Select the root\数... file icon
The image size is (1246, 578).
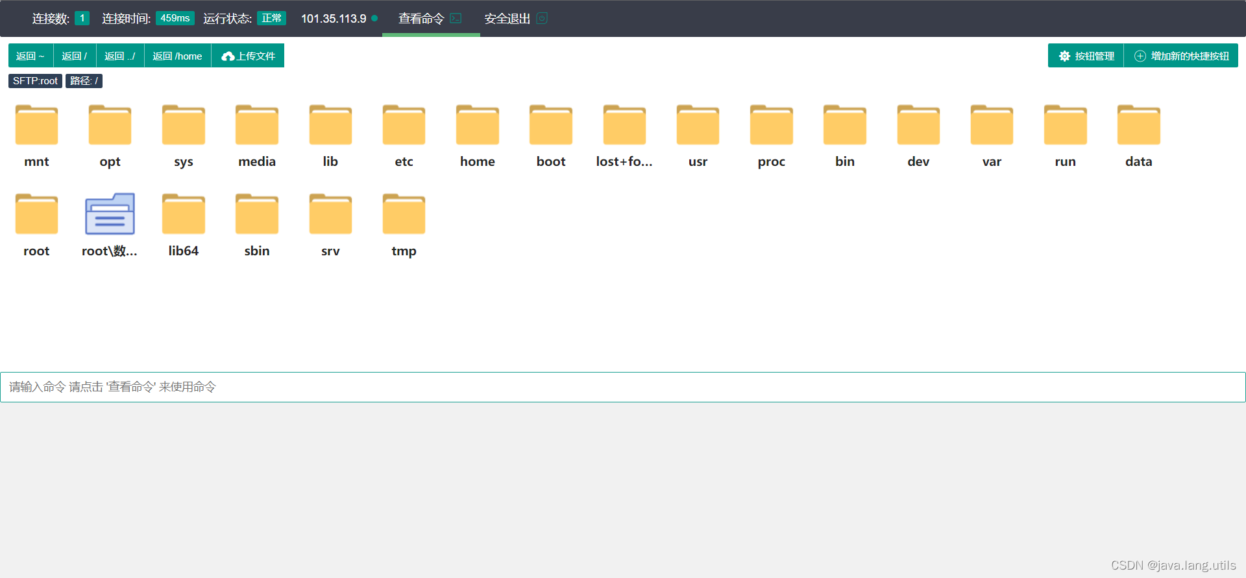(x=110, y=214)
